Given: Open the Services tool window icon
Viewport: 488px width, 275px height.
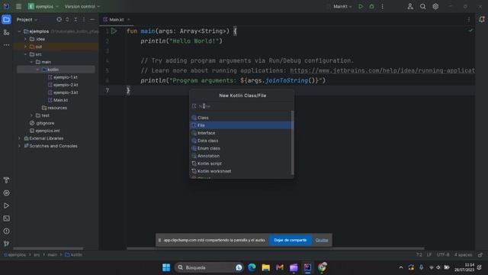Looking at the screenshot, I should (6, 193).
